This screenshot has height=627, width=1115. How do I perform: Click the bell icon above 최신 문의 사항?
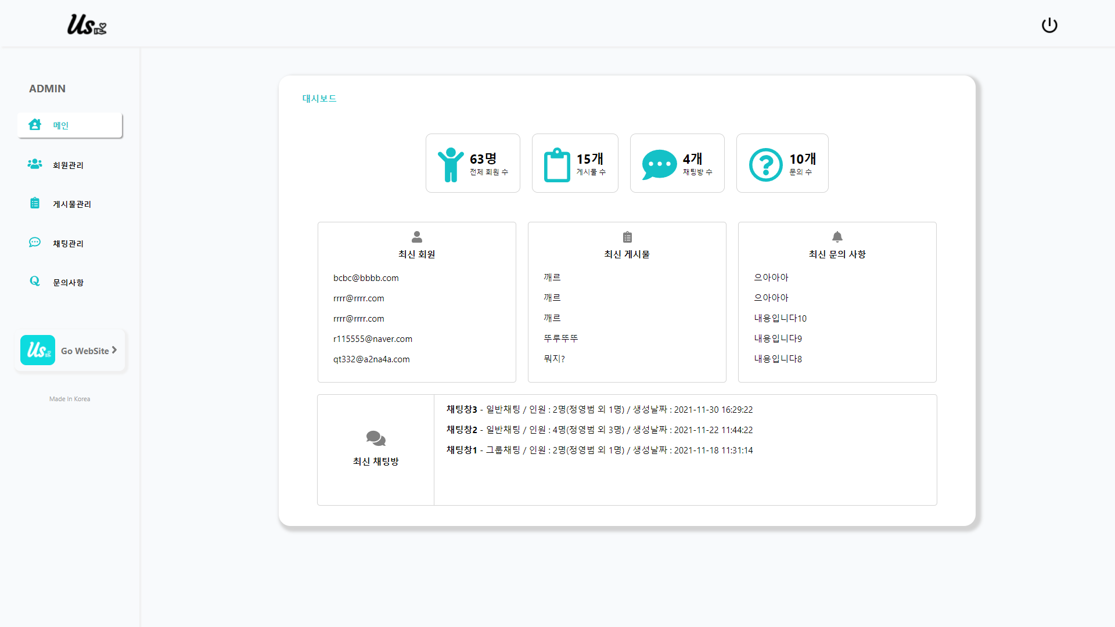(x=837, y=237)
